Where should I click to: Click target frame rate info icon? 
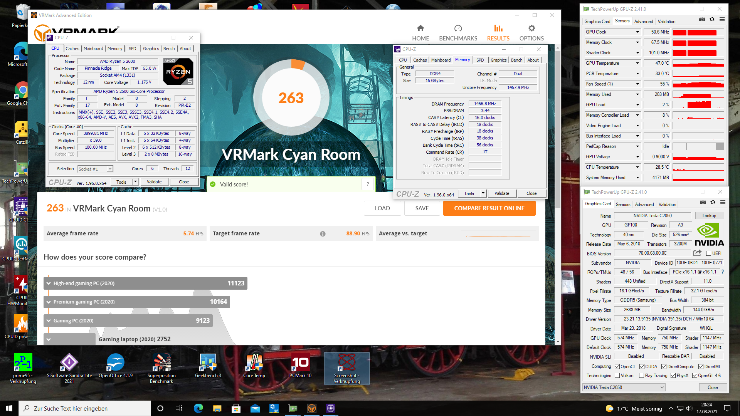point(323,234)
